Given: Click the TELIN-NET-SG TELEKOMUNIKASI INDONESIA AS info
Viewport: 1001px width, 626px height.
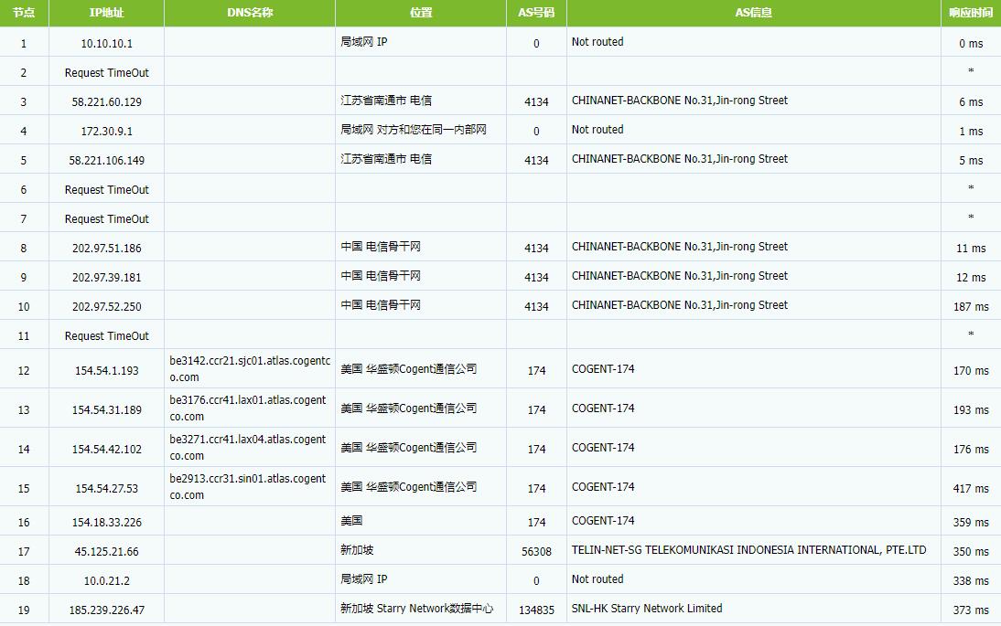Looking at the screenshot, I should [748, 550].
